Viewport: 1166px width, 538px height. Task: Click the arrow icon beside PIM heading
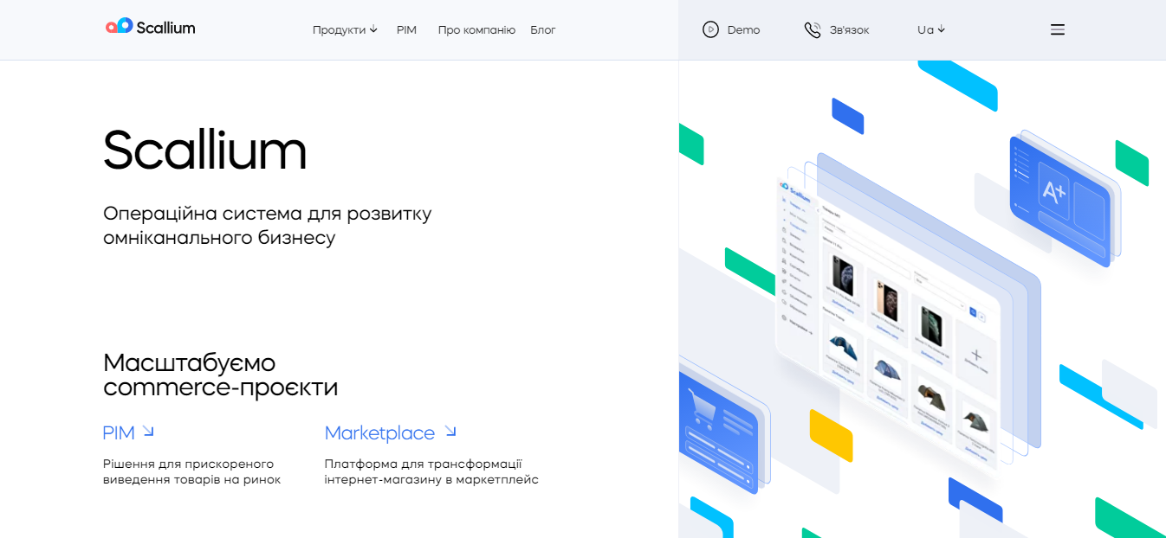tap(148, 431)
